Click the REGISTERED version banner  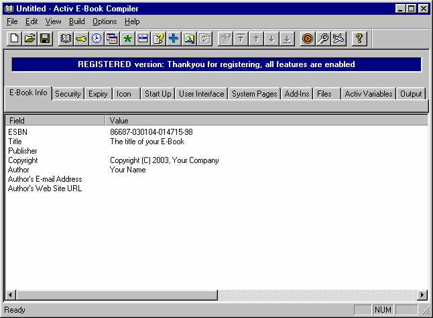coord(216,64)
